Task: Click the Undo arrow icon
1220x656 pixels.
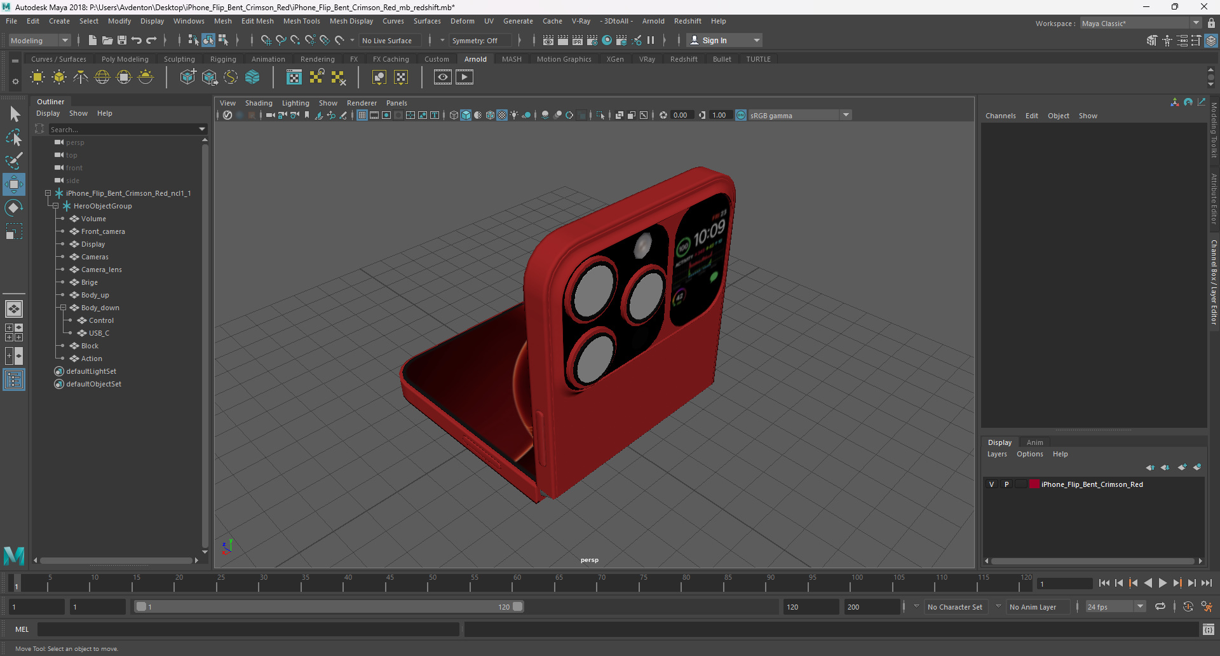Action: pos(137,40)
